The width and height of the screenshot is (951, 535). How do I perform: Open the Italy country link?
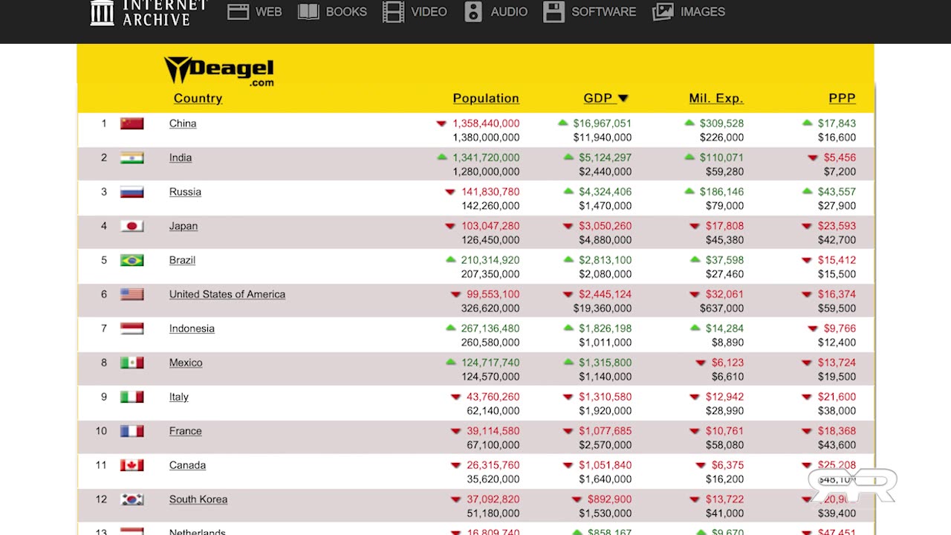[x=179, y=397]
